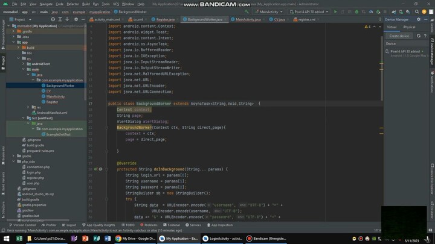Toggle the Device File Explorer stripe button

point(432,179)
